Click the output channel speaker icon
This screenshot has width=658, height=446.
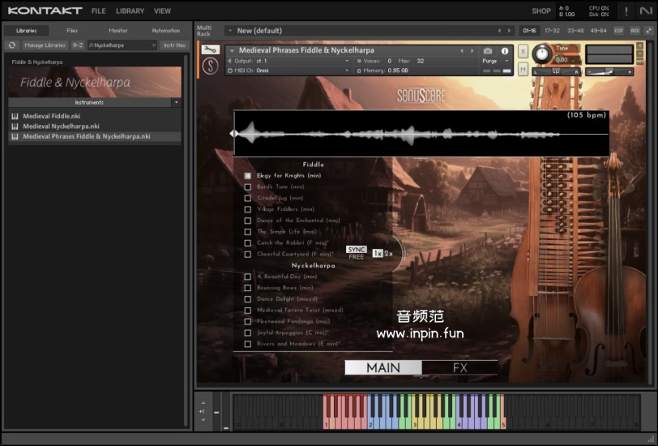(x=229, y=61)
